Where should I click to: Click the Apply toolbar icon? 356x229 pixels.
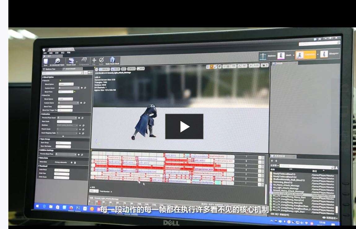tap(101, 61)
